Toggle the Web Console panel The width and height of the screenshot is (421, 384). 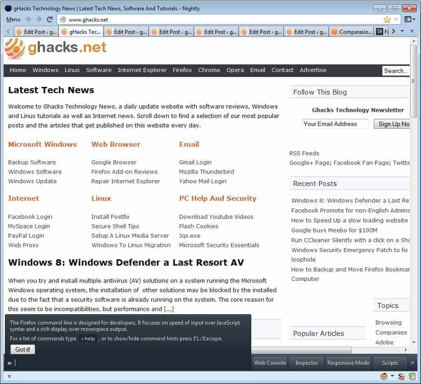coord(270,362)
